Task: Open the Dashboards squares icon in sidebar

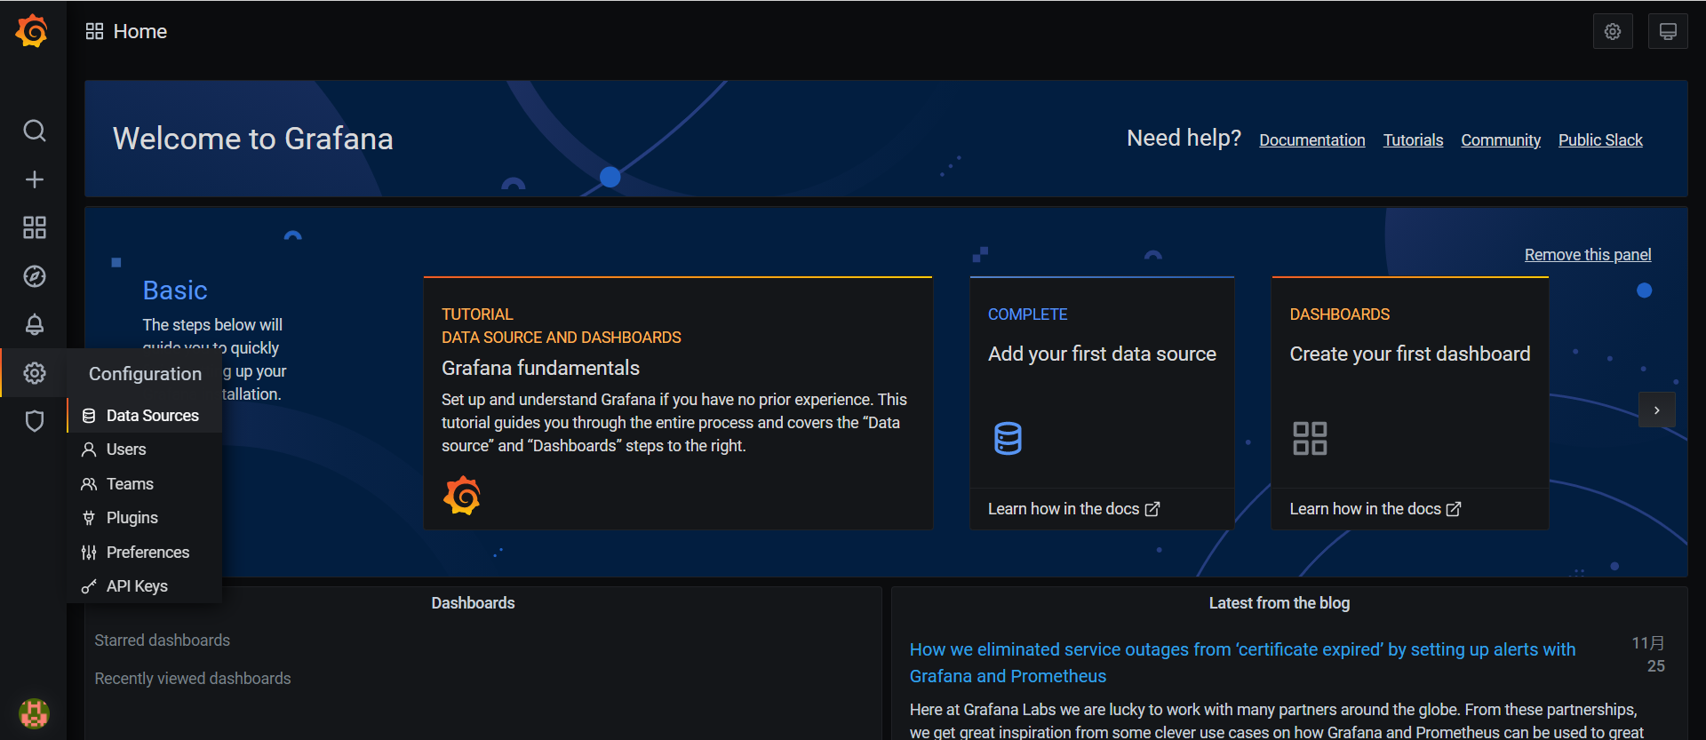Action: coord(34,227)
